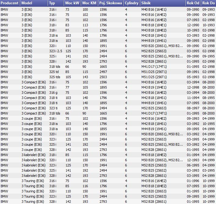216x204 pixels.
Task: Select displacement cell 2503
Action: (x=103, y=77)
